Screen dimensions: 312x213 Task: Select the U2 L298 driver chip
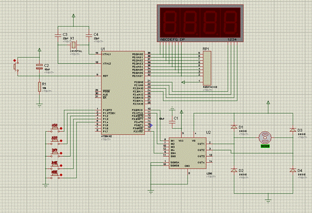(x=187, y=153)
